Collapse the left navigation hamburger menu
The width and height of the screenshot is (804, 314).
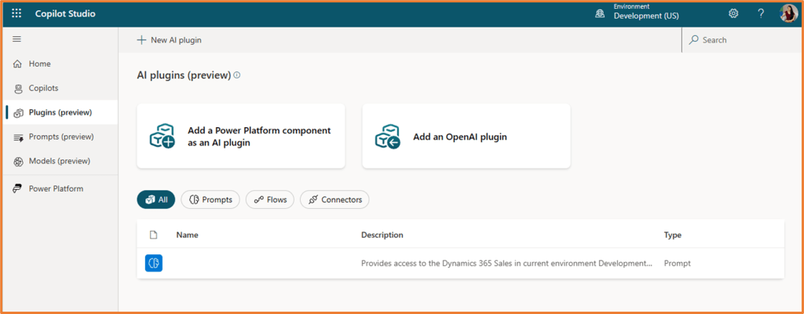[16, 39]
